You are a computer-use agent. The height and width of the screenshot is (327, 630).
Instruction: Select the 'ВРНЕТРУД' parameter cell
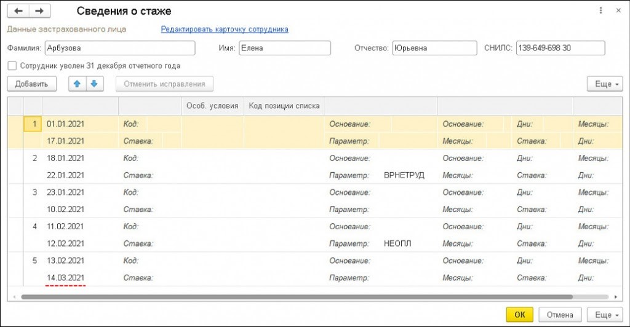click(404, 175)
